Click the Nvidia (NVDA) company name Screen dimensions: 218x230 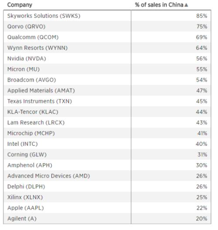27,58
